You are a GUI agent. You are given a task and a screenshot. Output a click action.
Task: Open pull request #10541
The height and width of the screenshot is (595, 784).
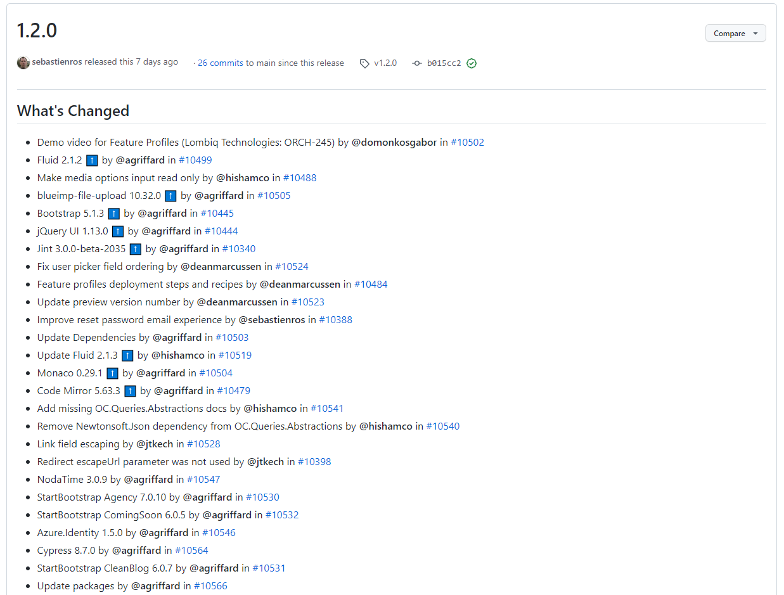coord(327,409)
